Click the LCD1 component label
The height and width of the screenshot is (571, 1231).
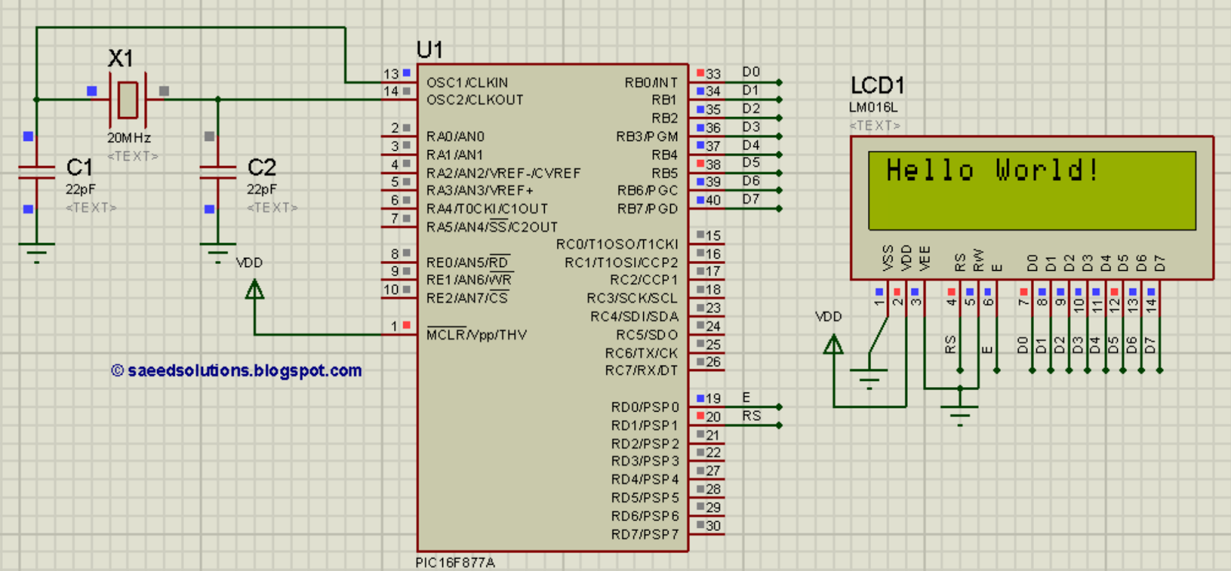(877, 85)
